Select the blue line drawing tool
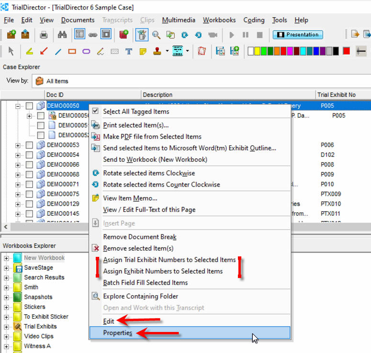Viewport: 371px width, 353px height. (x=58, y=51)
